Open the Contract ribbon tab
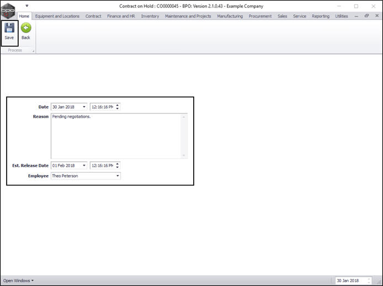This screenshot has height=286, width=383. (93, 16)
